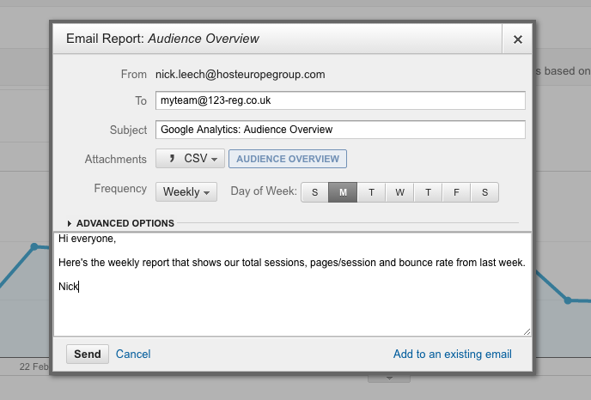Click the To email address field
591x400 pixels.
click(x=340, y=100)
